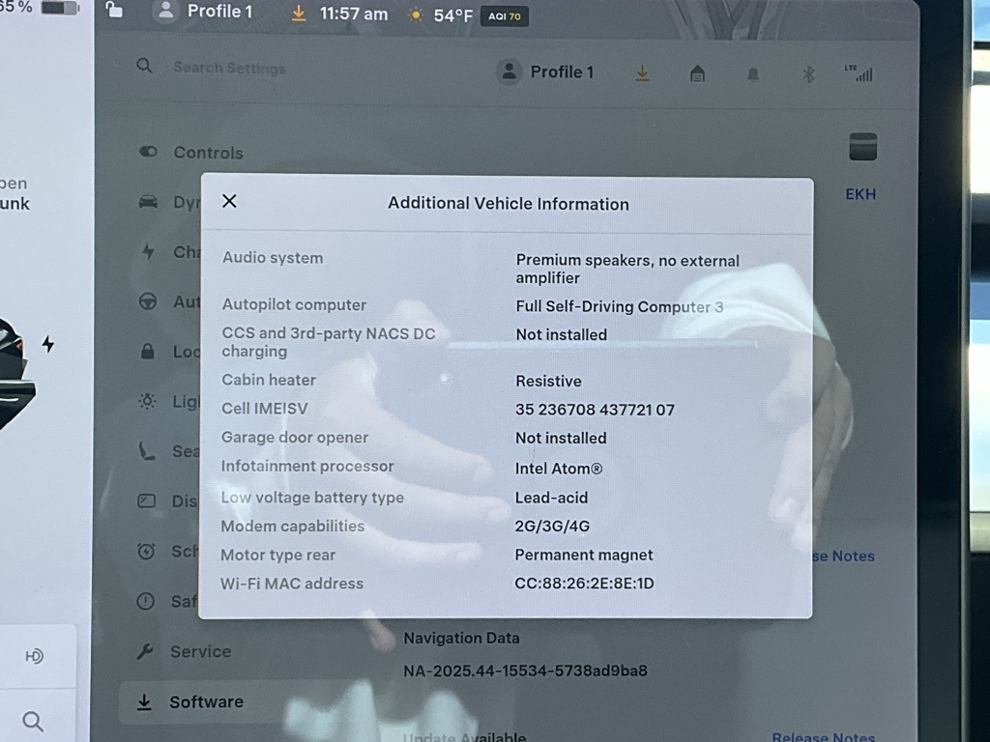The image size is (990, 742).
Task: Tap the magnifier search icon at bottom left
Action: tap(33, 721)
